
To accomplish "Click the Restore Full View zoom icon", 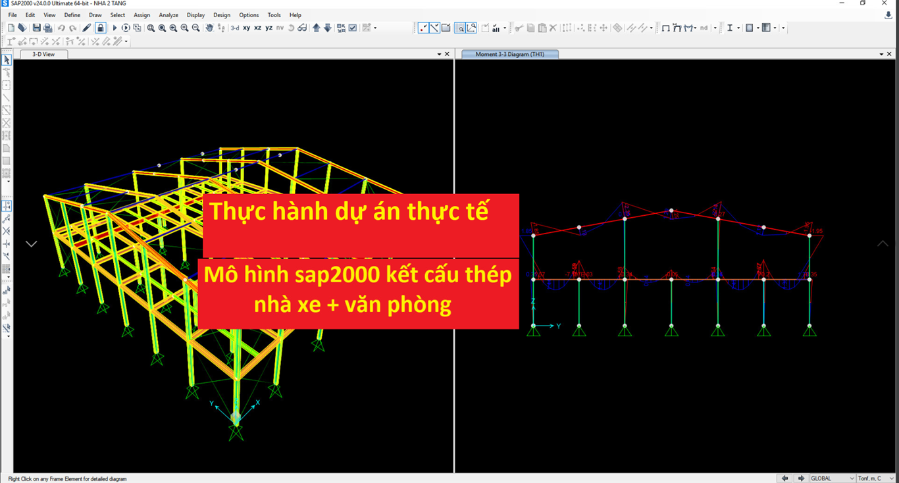I will point(162,28).
